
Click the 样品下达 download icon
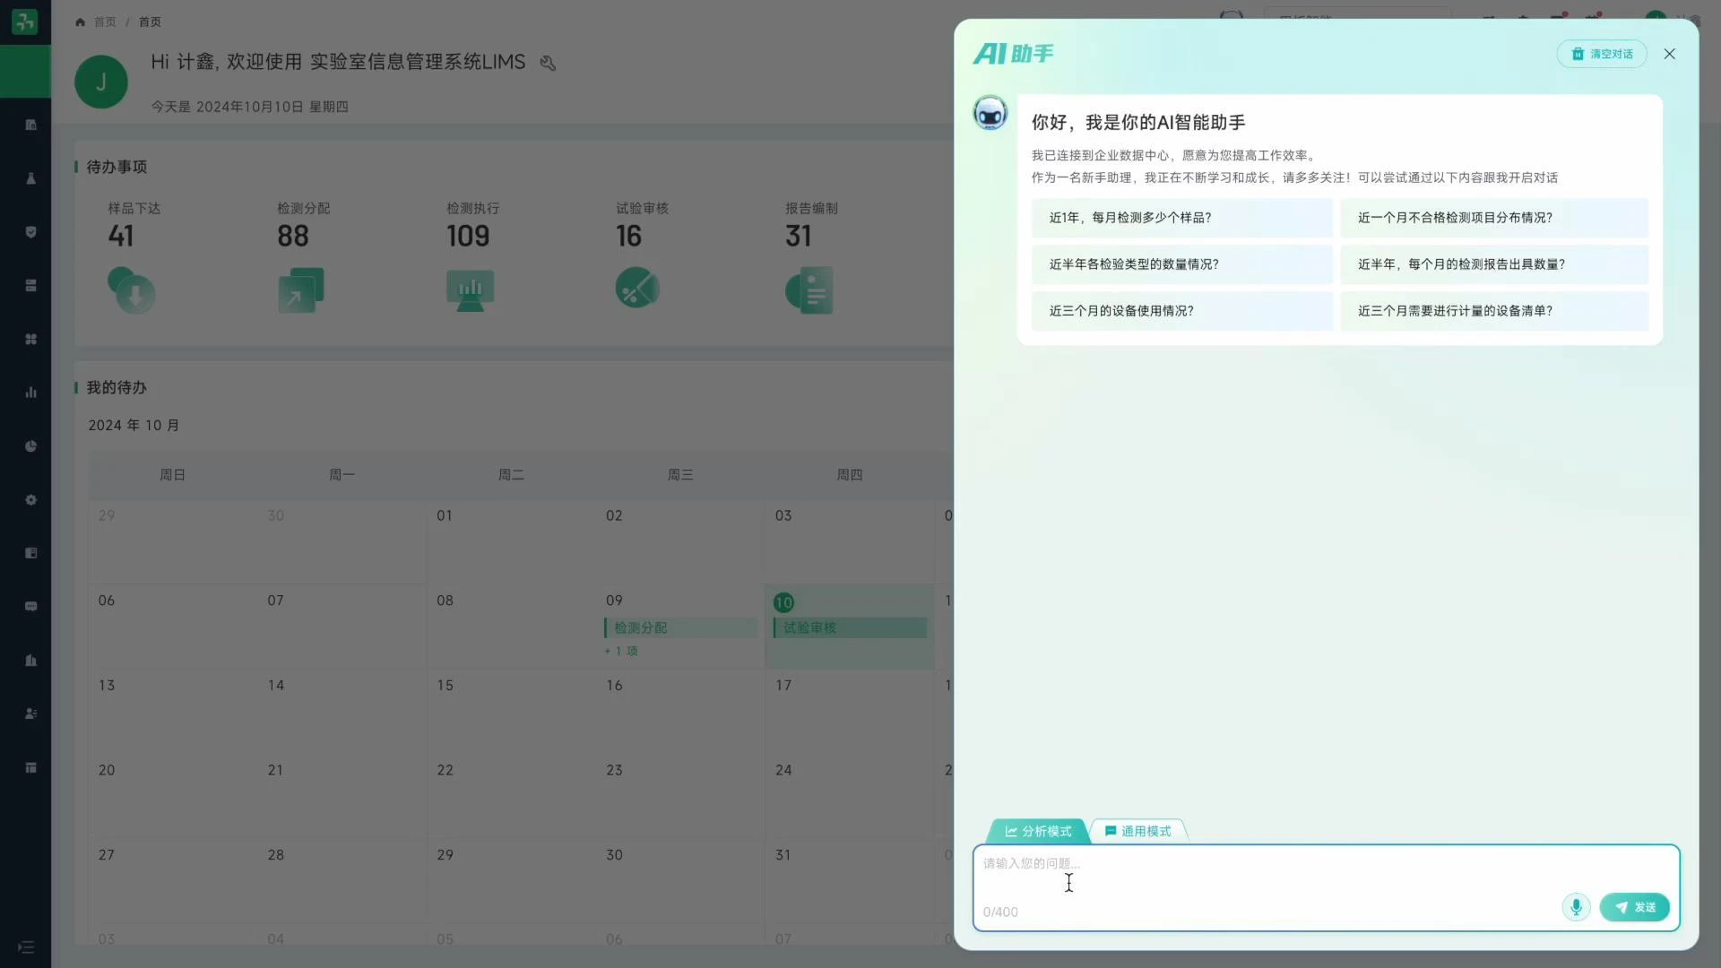pos(132,290)
